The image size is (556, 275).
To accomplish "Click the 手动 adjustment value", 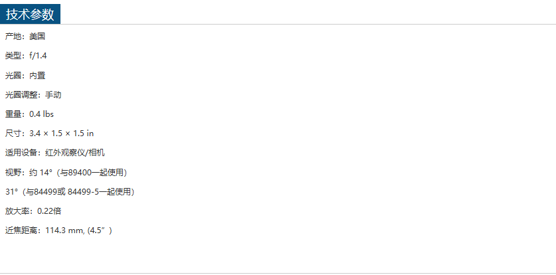I will point(53,95).
